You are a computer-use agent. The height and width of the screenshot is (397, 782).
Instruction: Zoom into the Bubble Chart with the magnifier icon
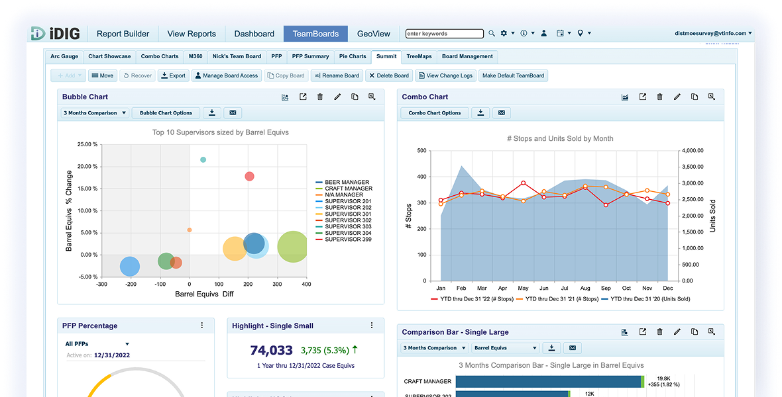tap(372, 97)
